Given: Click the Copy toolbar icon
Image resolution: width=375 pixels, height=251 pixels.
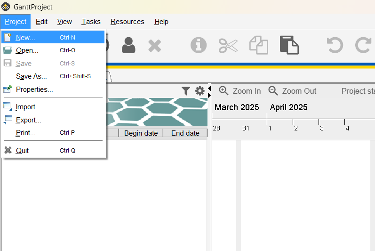Looking at the screenshot, I should 259,45.
